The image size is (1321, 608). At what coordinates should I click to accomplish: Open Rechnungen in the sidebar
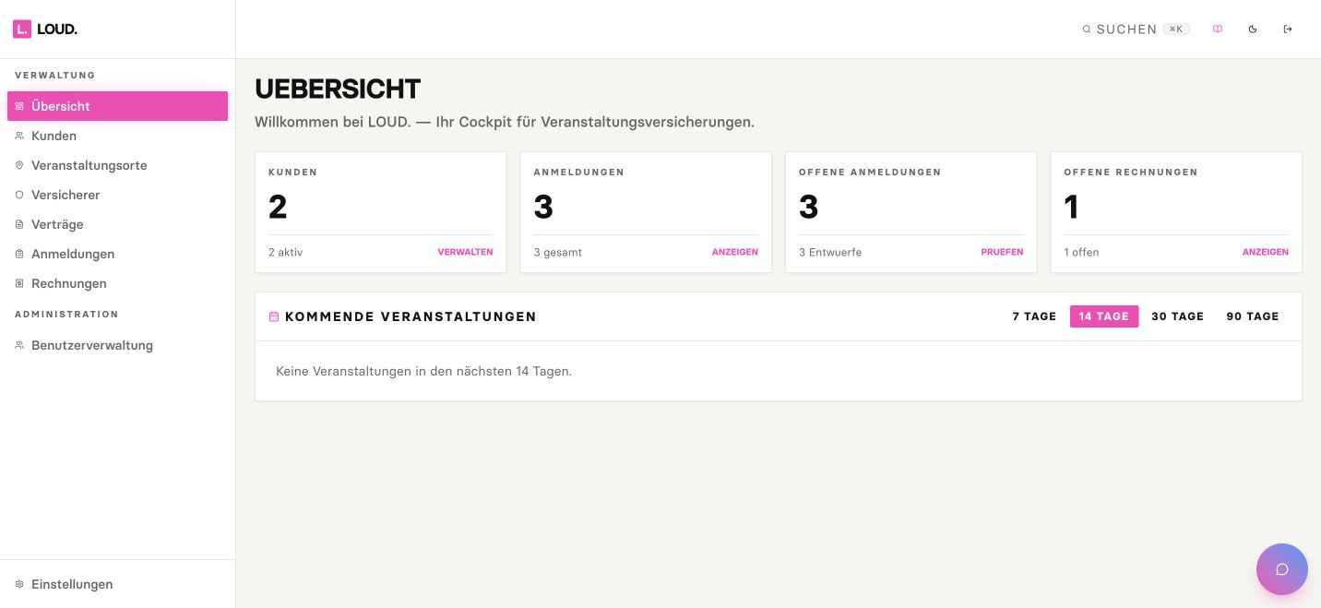[x=117, y=283]
